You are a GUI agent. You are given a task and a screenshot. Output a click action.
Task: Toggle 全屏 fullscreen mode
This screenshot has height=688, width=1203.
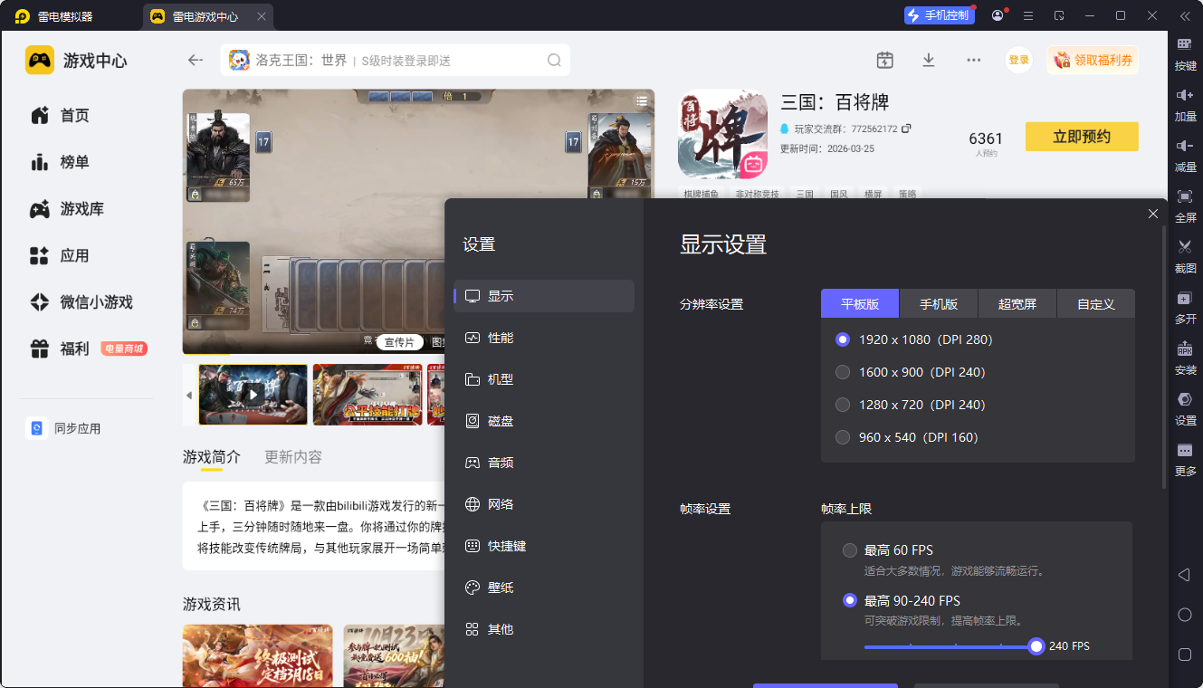point(1185,205)
